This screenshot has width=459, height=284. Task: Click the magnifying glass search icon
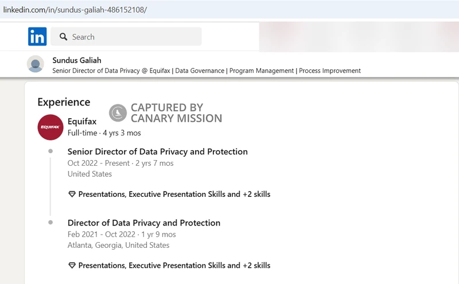63,37
